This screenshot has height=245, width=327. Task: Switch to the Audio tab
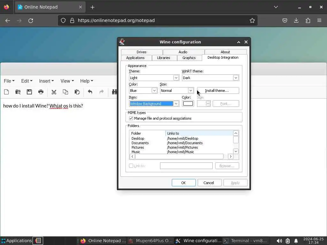coord(183,52)
